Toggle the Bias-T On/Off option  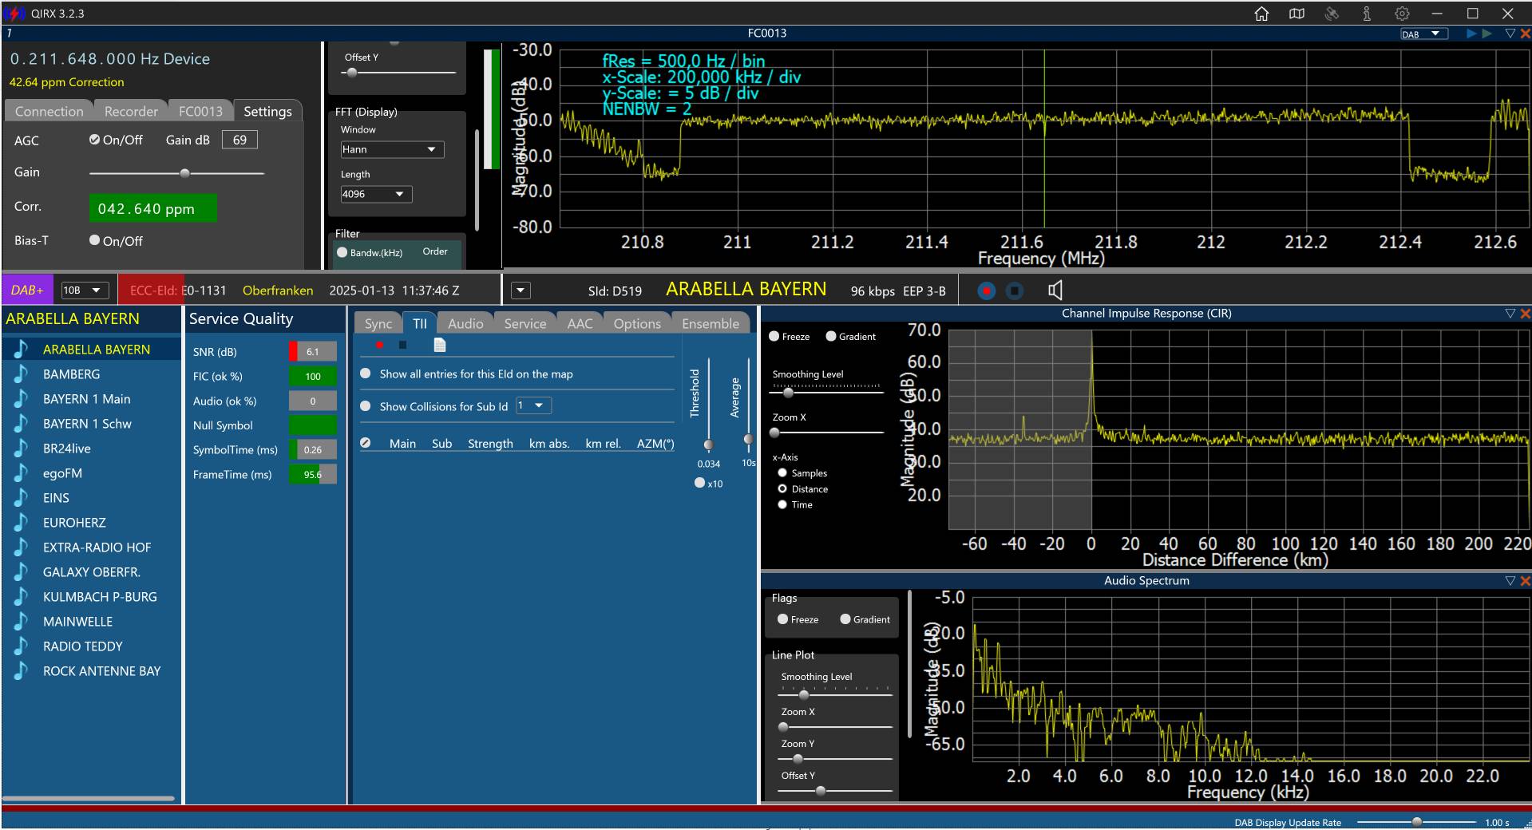click(x=95, y=240)
